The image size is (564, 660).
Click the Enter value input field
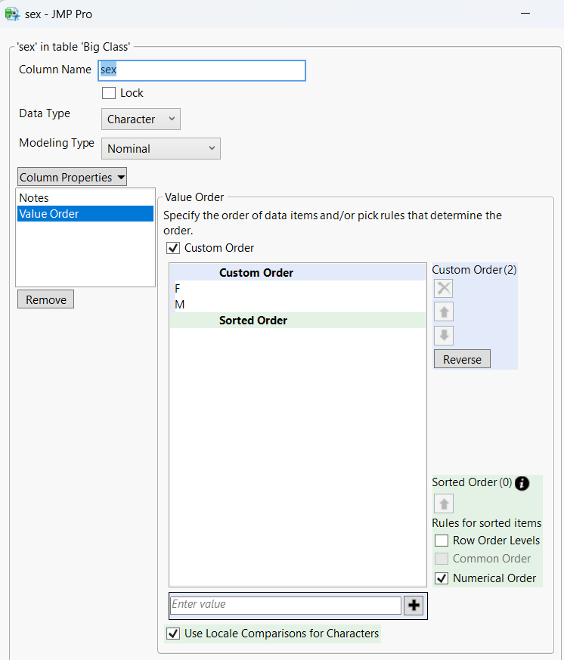285,605
